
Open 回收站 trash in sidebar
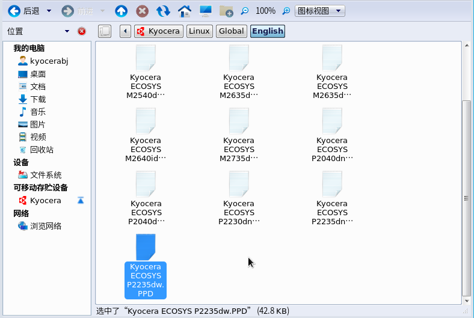coord(42,150)
